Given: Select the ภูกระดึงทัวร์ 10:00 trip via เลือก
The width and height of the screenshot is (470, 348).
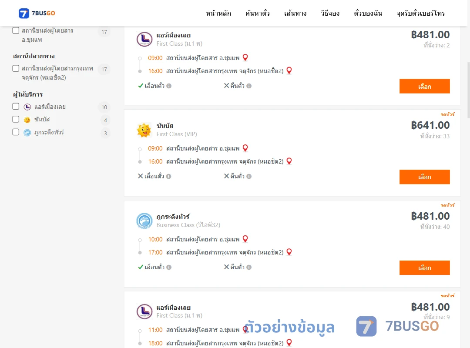Looking at the screenshot, I should pyautogui.click(x=424, y=268).
